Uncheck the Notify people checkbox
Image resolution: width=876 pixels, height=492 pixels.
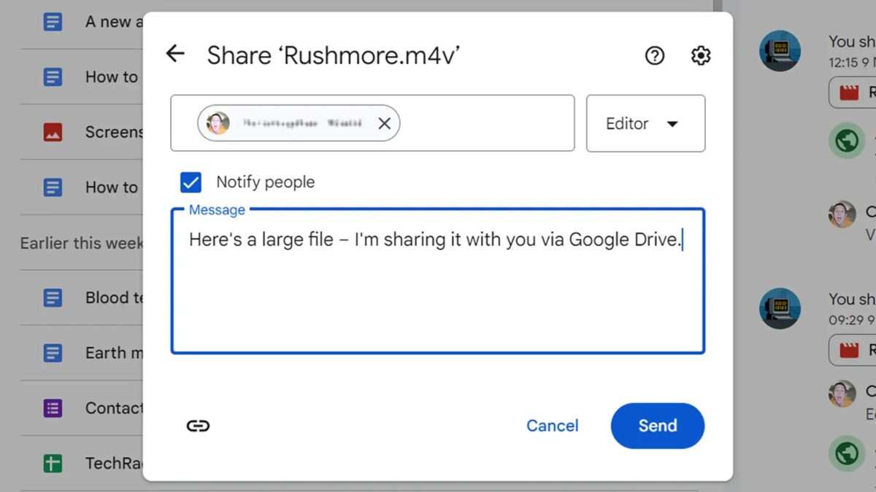pos(190,181)
